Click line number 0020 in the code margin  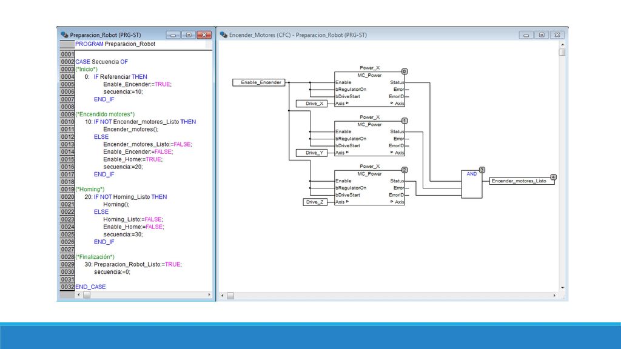[x=67, y=197]
